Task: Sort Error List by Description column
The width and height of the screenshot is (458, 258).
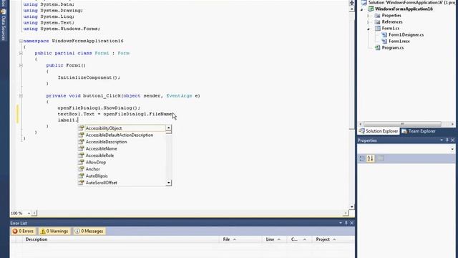Action: pyautogui.click(x=121, y=239)
